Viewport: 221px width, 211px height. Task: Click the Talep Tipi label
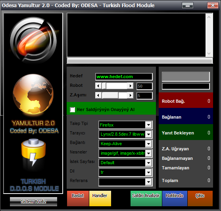pos(79,123)
